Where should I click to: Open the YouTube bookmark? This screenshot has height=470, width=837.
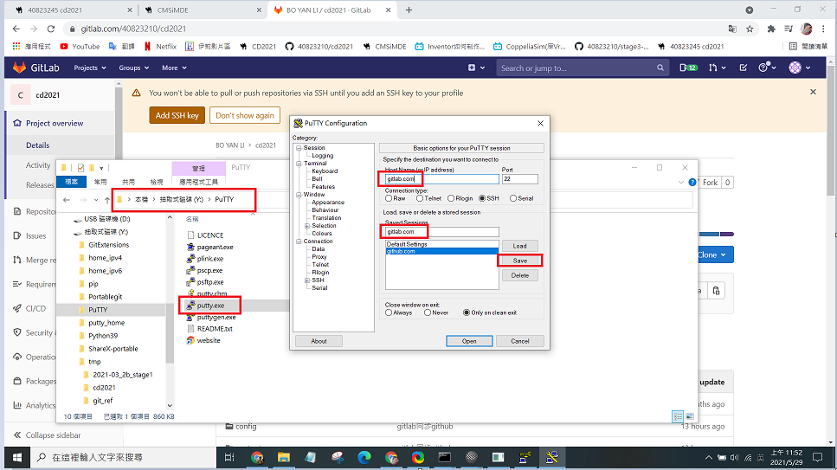[80, 47]
